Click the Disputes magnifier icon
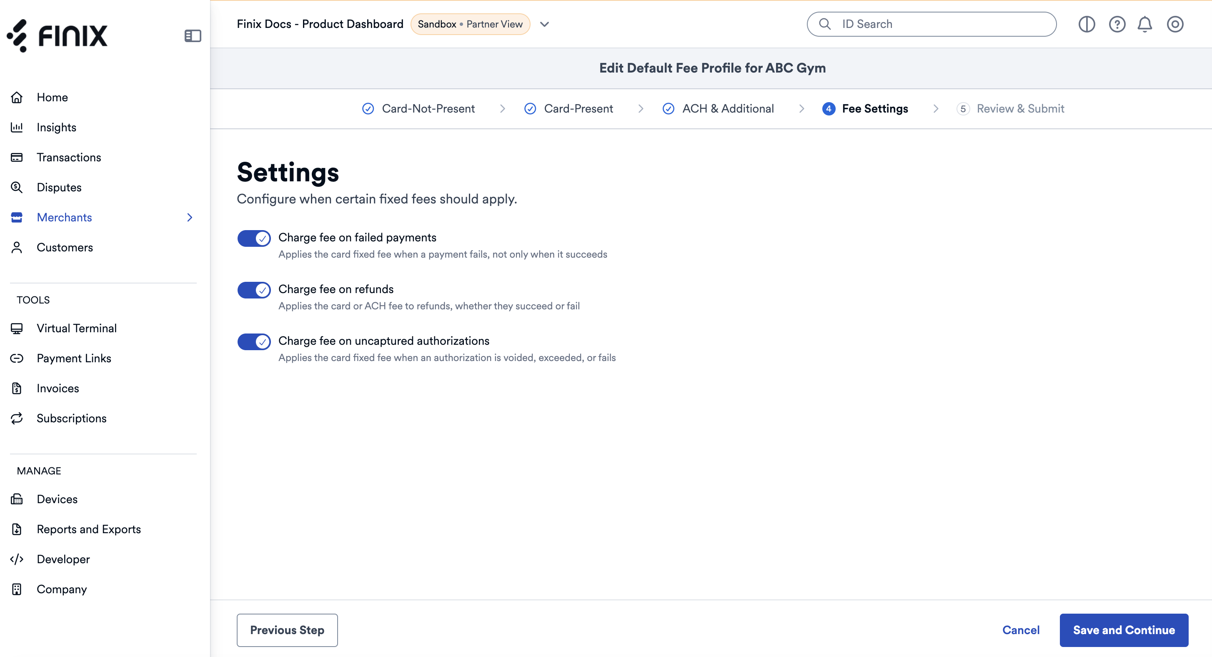This screenshot has width=1212, height=657. (17, 187)
